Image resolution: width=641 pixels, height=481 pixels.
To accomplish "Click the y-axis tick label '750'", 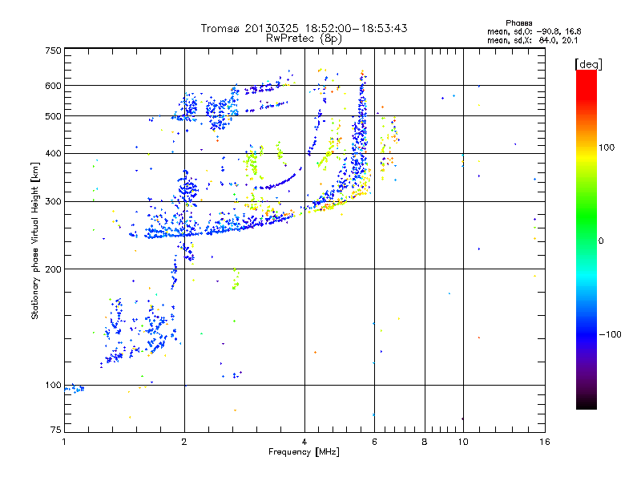I will pyautogui.click(x=53, y=51).
